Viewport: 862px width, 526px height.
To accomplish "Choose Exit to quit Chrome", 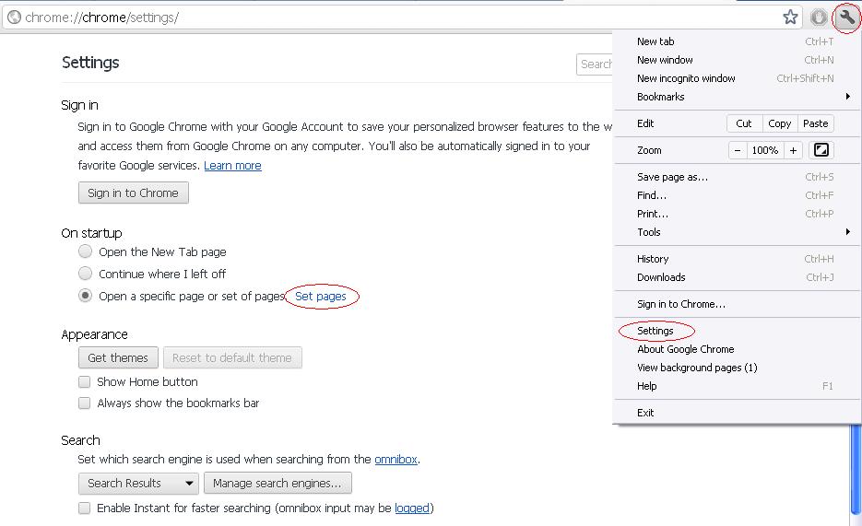I will click(x=737, y=413).
